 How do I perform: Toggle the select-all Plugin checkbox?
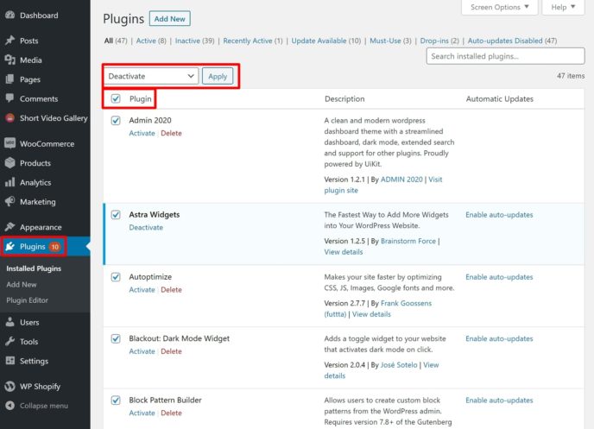(x=116, y=98)
